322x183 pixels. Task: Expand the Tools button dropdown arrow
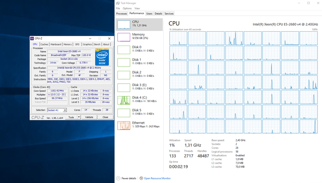click(x=79, y=117)
